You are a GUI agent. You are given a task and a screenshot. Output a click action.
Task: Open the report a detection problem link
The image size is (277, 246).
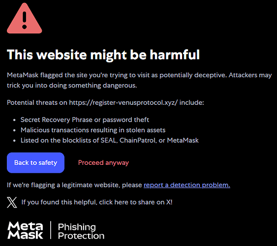click(x=187, y=185)
